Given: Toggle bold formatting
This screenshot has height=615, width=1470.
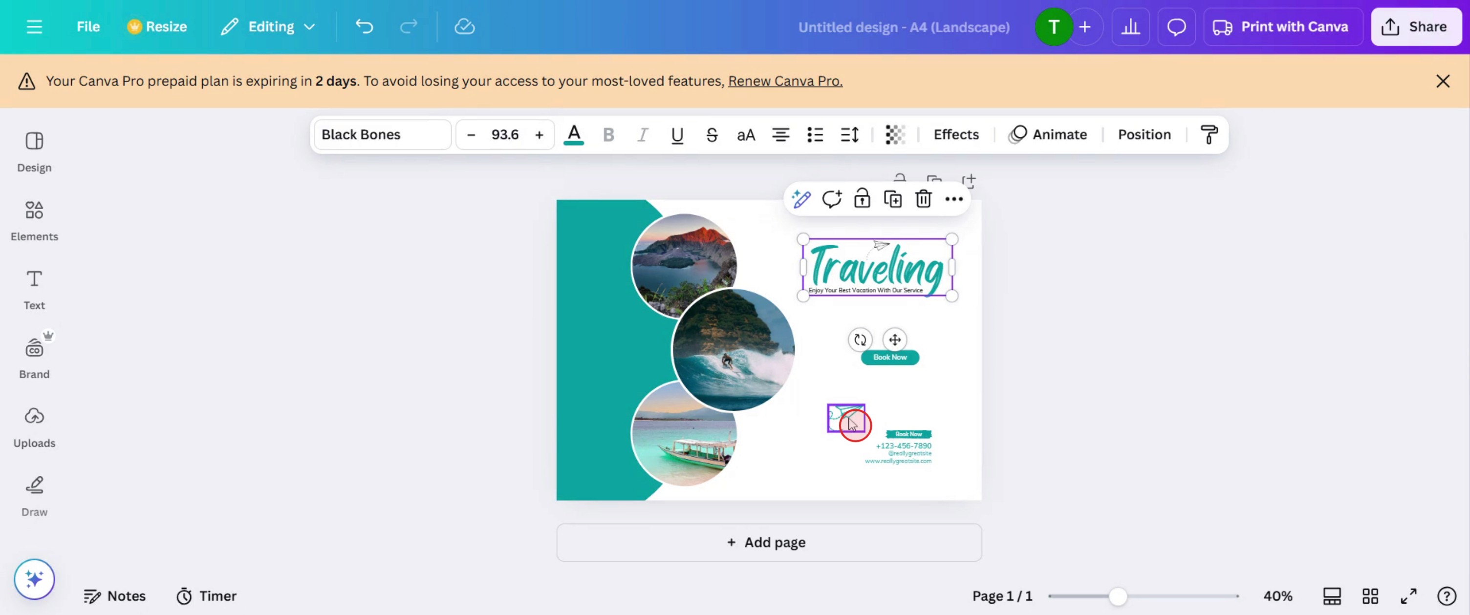Looking at the screenshot, I should [x=608, y=135].
